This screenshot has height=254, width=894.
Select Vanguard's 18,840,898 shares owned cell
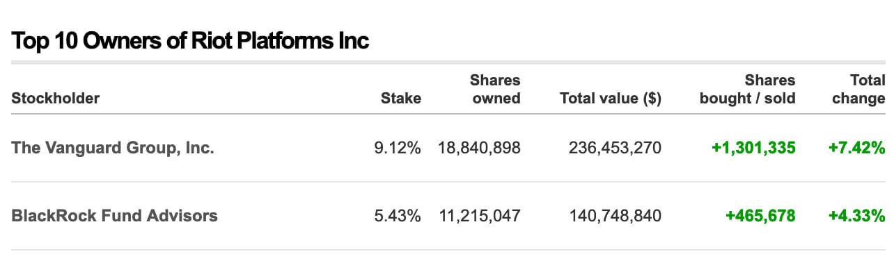[479, 148]
